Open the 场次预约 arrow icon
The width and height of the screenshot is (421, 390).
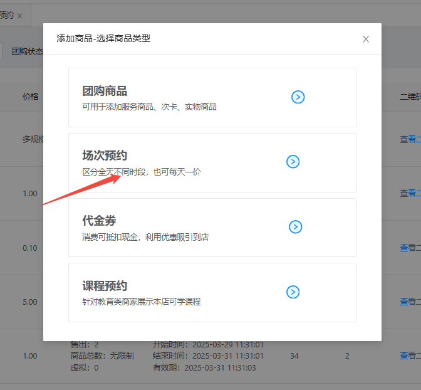coord(293,162)
